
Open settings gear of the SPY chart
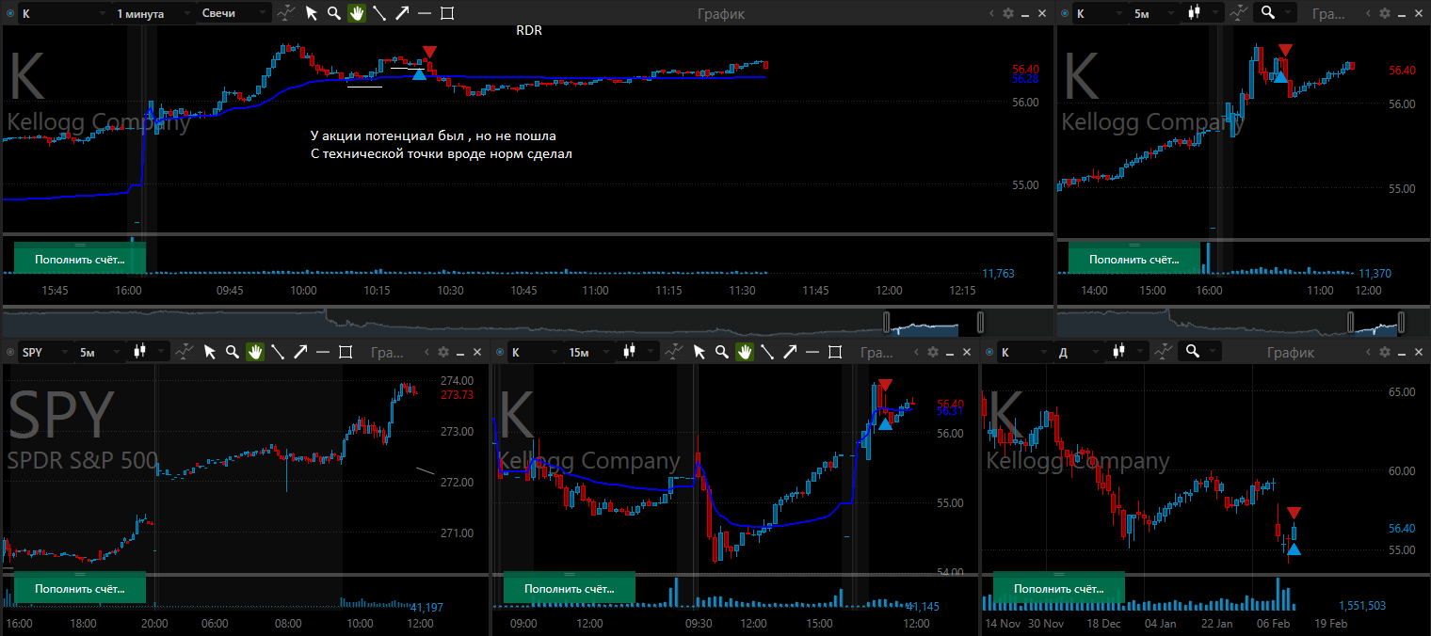443,352
